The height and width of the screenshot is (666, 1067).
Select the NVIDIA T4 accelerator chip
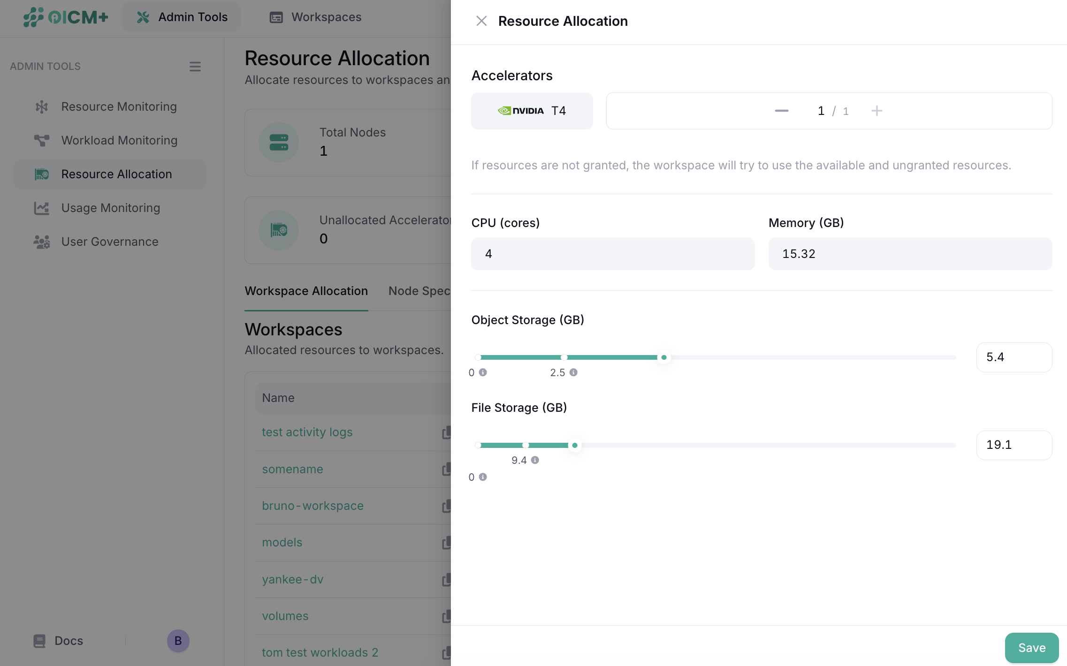pyautogui.click(x=532, y=111)
